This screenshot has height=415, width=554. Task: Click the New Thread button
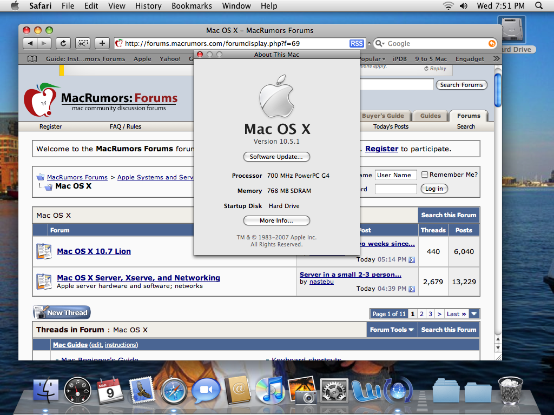pyautogui.click(x=62, y=312)
